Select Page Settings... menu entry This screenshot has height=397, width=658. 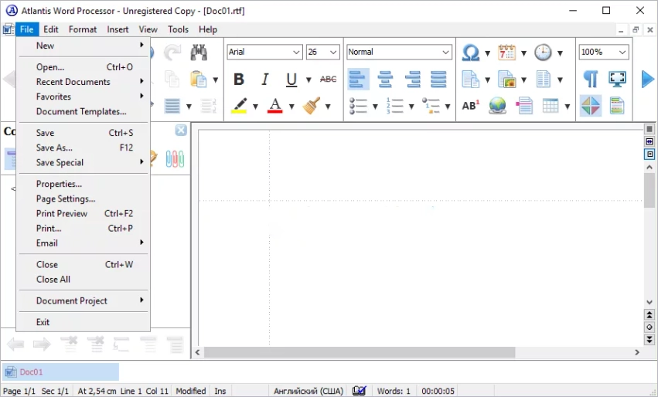tap(84, 198)
